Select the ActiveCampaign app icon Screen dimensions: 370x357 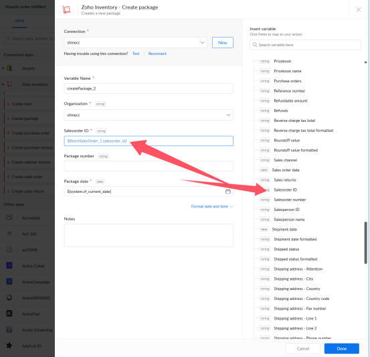tap(9, 281)
